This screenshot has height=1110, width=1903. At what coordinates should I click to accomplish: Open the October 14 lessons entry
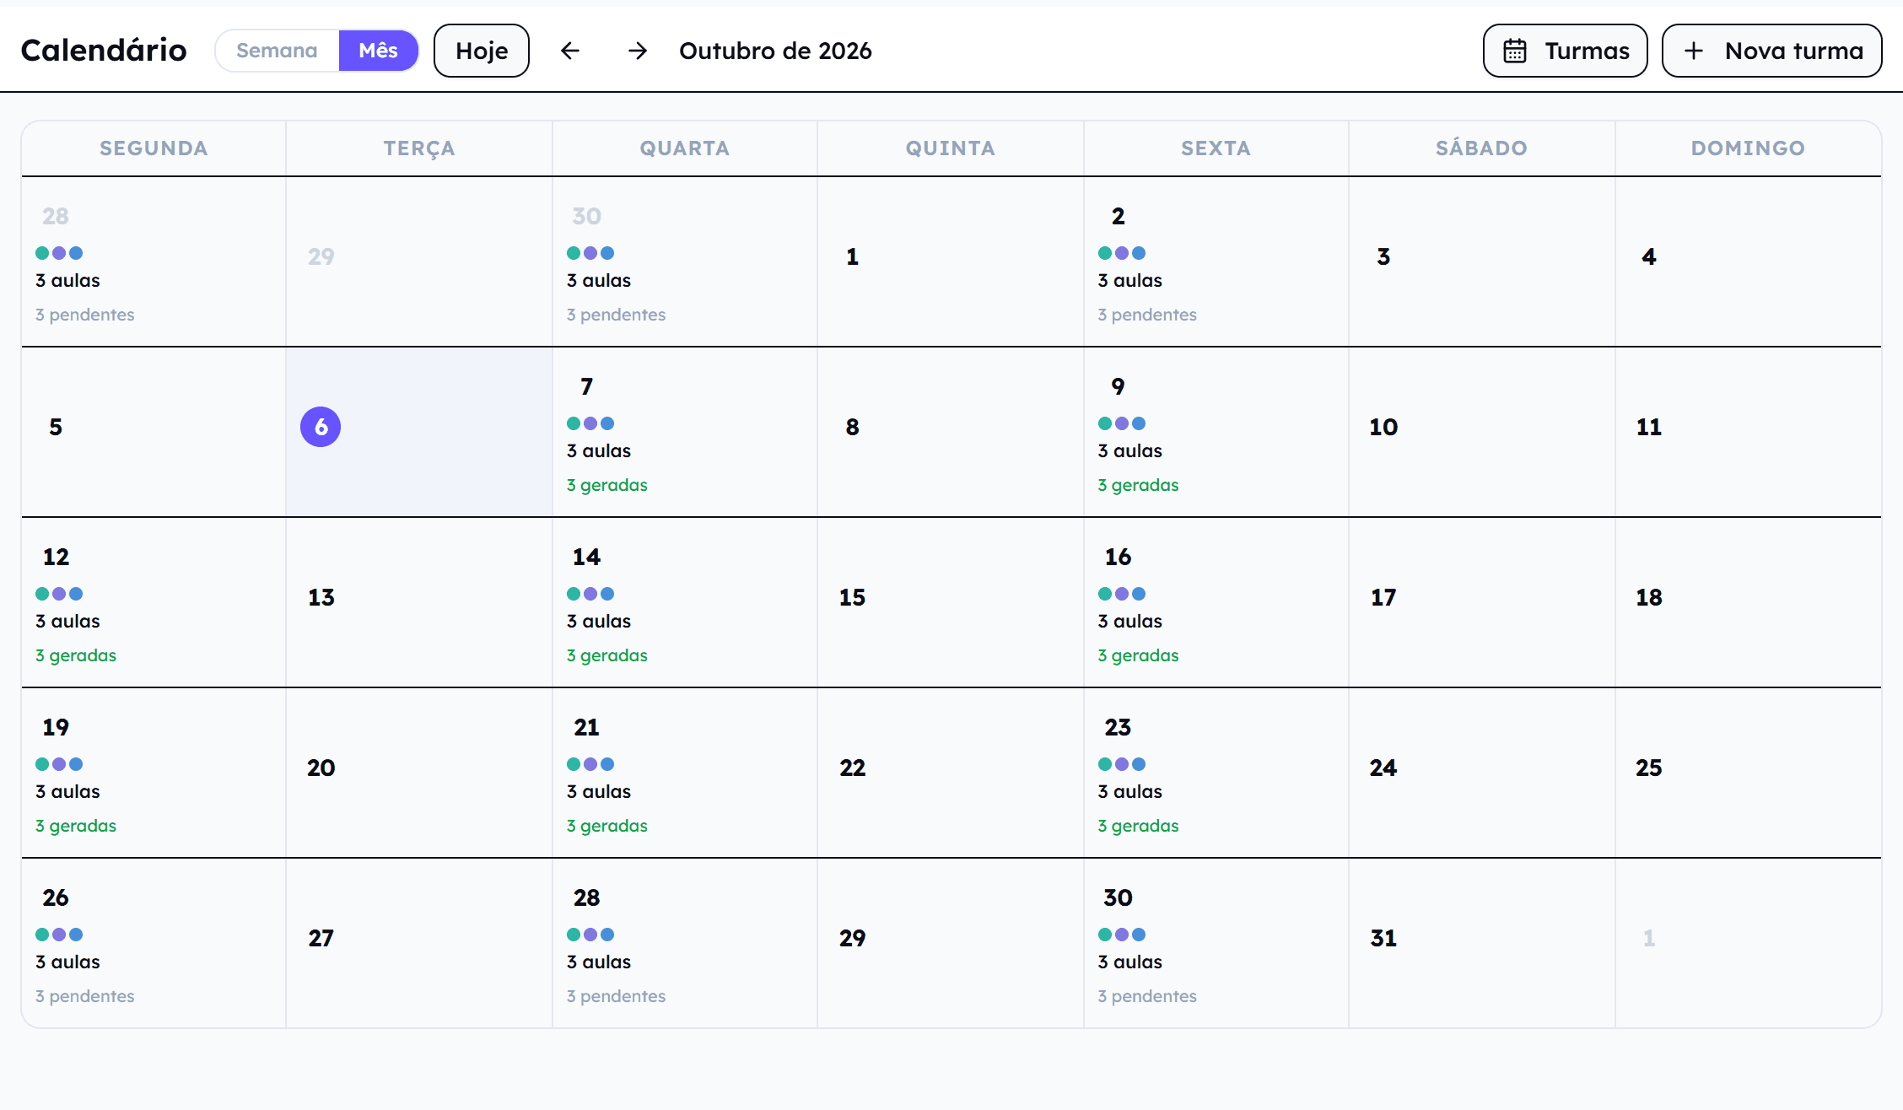pyautogui.click(x=685, y=602)
